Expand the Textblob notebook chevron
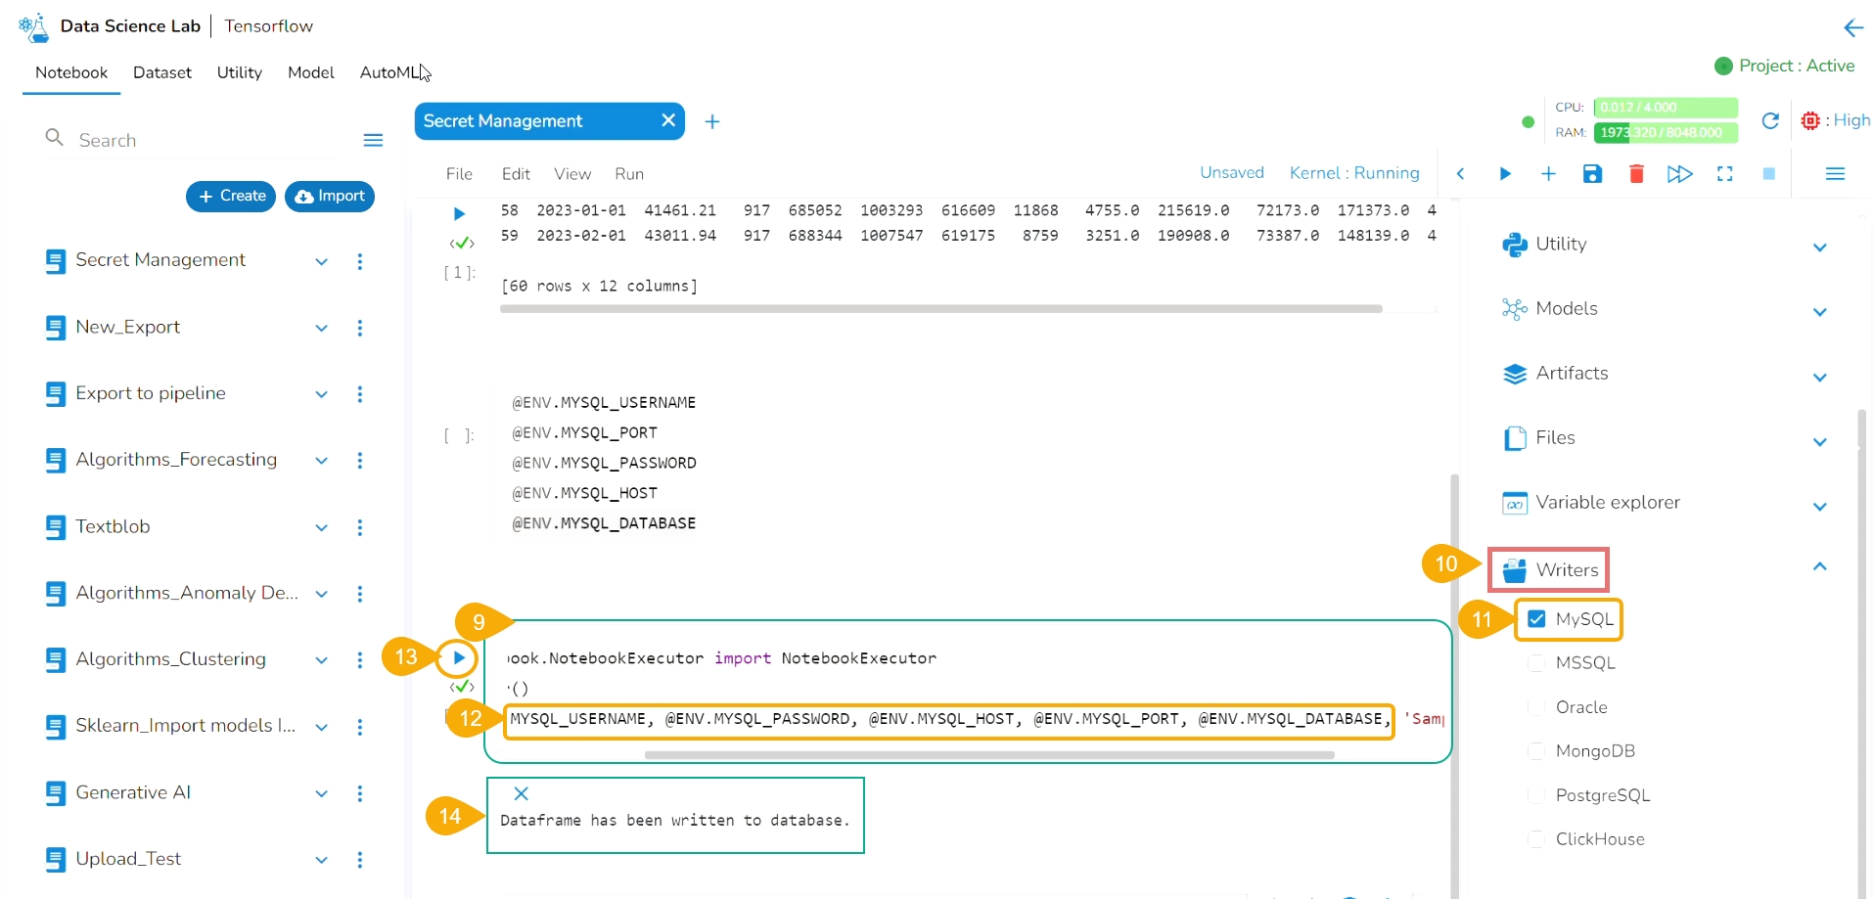Image resolution: width=1873 pixels, height=899 pixels. (x=321, y=527)
